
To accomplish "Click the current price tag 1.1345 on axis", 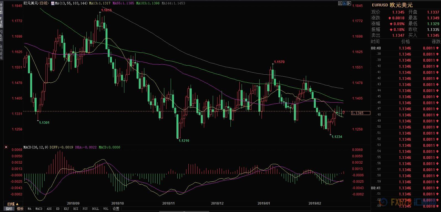I will click(361, 113).
